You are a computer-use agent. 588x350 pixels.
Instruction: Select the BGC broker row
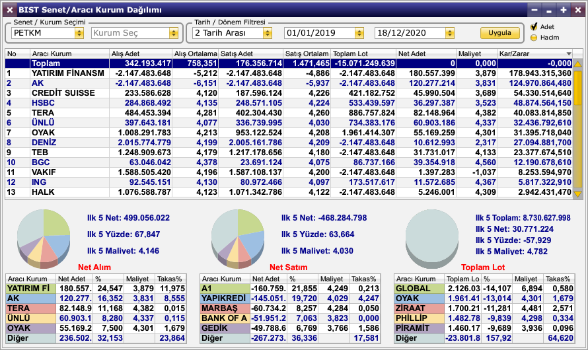(289, 162)
